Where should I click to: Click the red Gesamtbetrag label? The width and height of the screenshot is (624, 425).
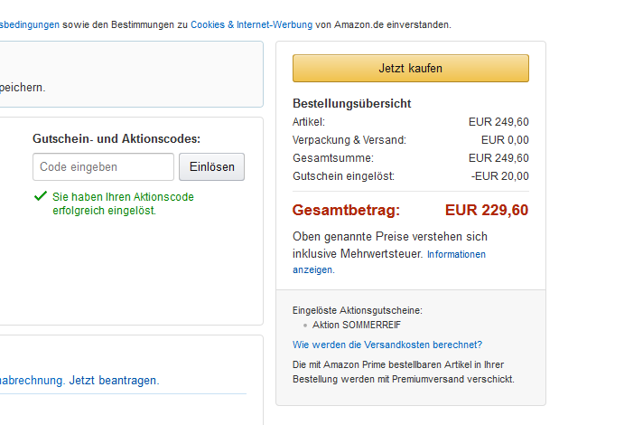pyautogui.click(x=346, y=211)
